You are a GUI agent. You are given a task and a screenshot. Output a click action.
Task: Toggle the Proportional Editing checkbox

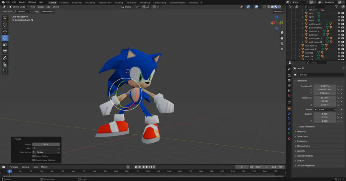tap(33, 160)
